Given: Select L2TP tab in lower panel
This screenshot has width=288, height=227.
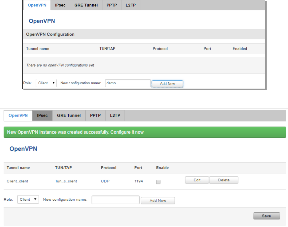Looking at the screenshot, I should [115, 115].
